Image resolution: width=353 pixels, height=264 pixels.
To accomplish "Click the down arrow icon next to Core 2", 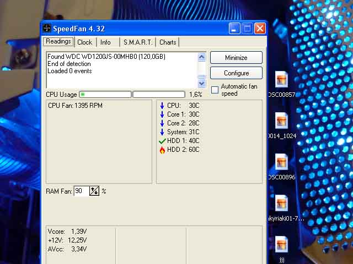I will tap(162, 123).
